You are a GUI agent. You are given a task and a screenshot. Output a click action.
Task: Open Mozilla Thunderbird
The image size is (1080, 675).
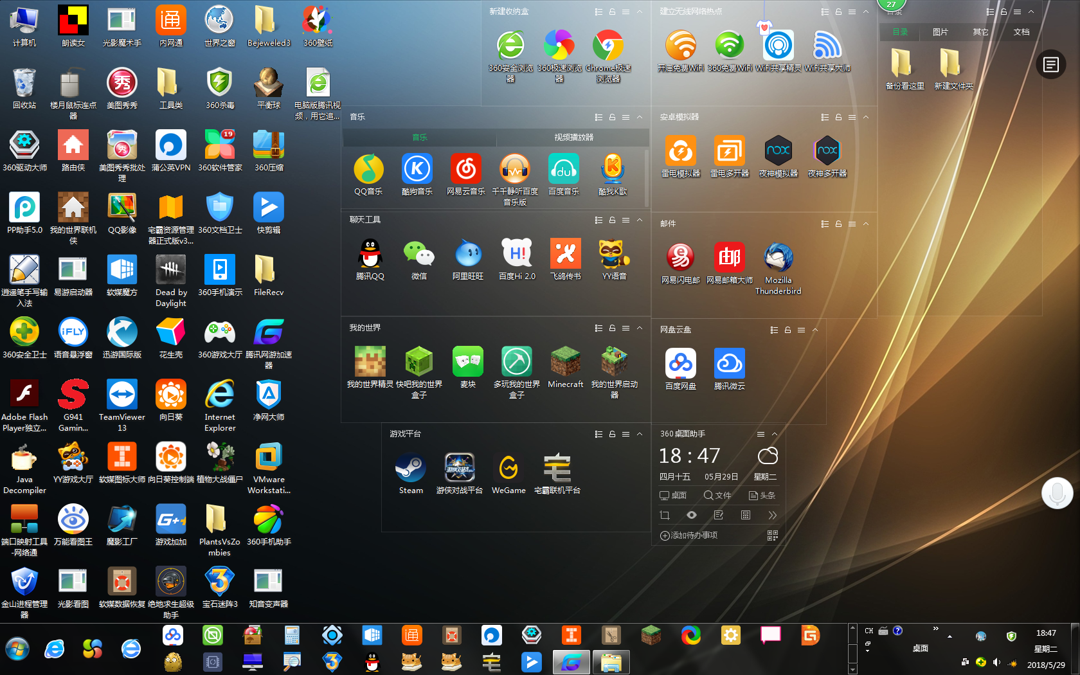click(779, 257)
